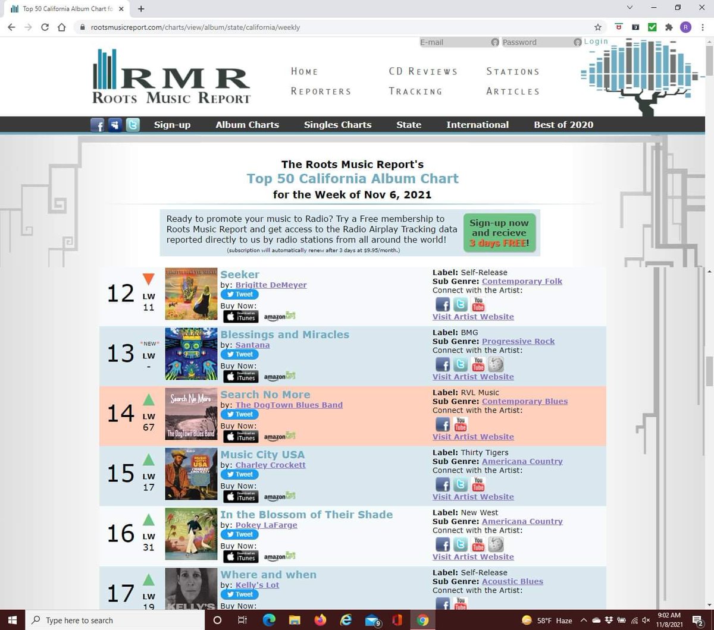The height and width of the screenshot is (630, 714).
Task: Click Sign-up now 3 days FREE button
Action: coord(499,233)
